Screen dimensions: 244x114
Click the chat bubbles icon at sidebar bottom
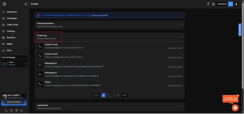pos(16,110)
